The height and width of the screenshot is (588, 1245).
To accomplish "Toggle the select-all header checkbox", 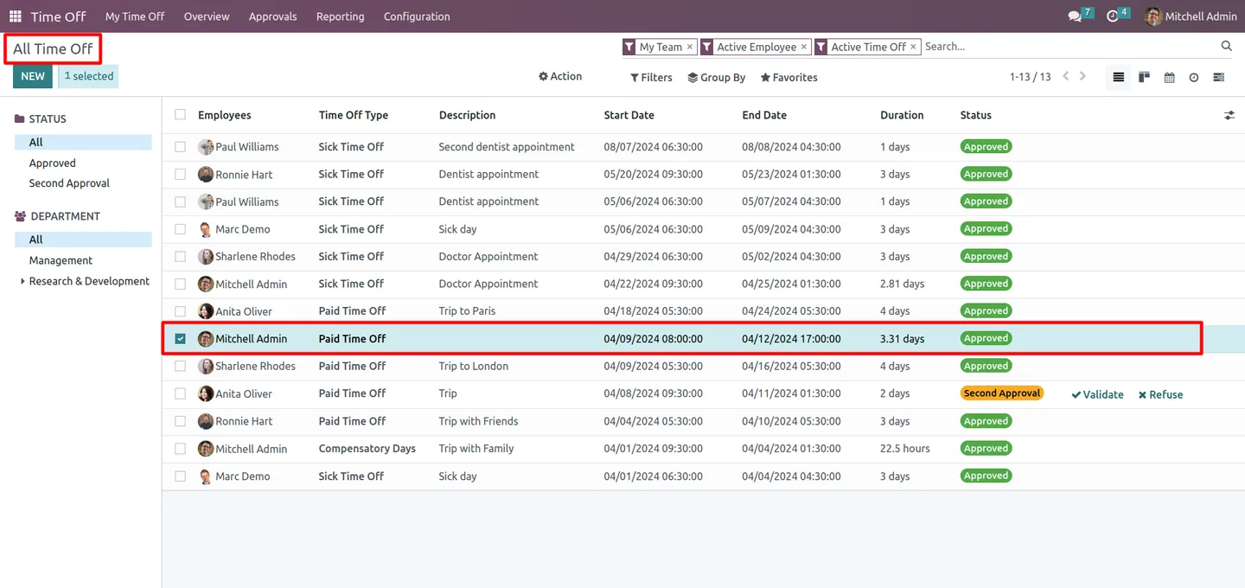I will (x=180, y=114).
